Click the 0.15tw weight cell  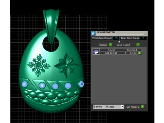pos(134,53)
